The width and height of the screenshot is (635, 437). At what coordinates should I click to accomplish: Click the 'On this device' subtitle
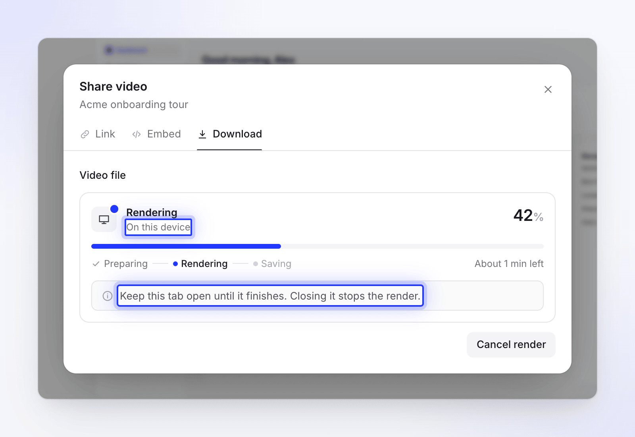point(158,227)
